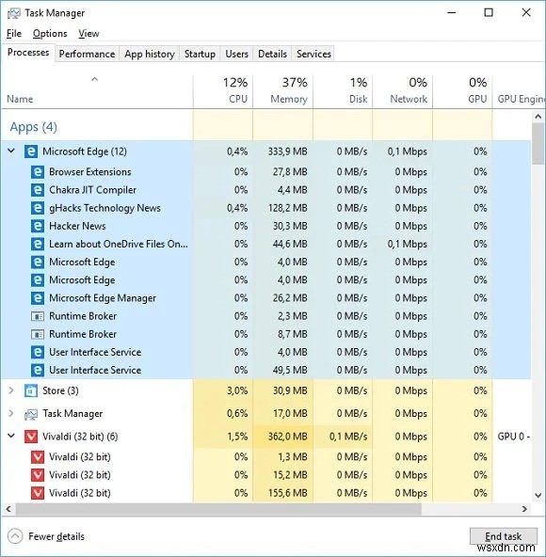Image resolution: width=546 pixels, height=557 pixels.
Task: Click the Task Manager process row icon
Action: pos(31,414)
